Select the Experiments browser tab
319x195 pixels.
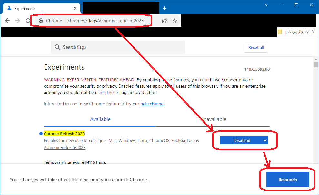[42, 8]
